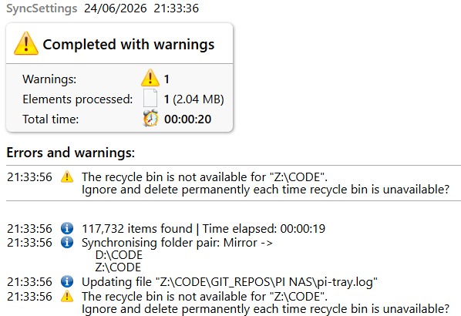The width and height of the screenshot is (461, 316).
Task: Click the 24/06/2026 date in header
Action: (116, 8)
